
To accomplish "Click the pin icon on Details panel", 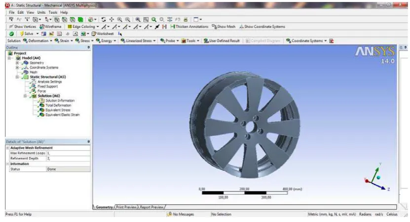I will coord(89,142).
